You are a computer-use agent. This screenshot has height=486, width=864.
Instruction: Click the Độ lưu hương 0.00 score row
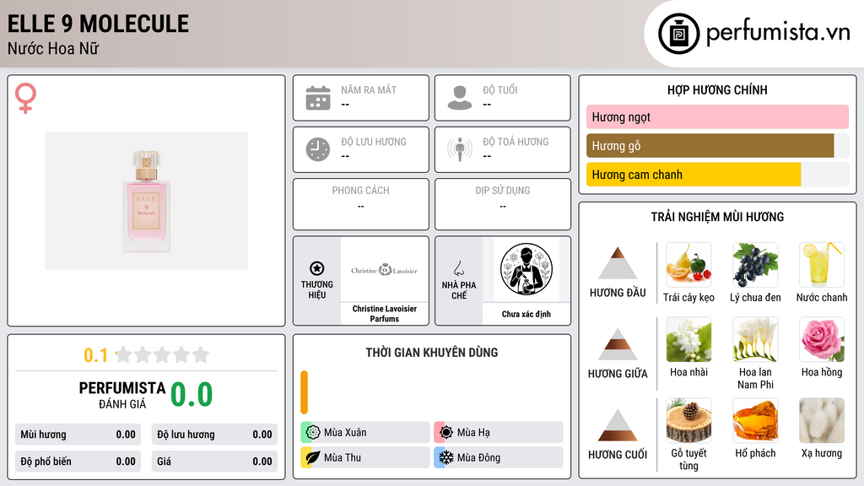point(214,435)
